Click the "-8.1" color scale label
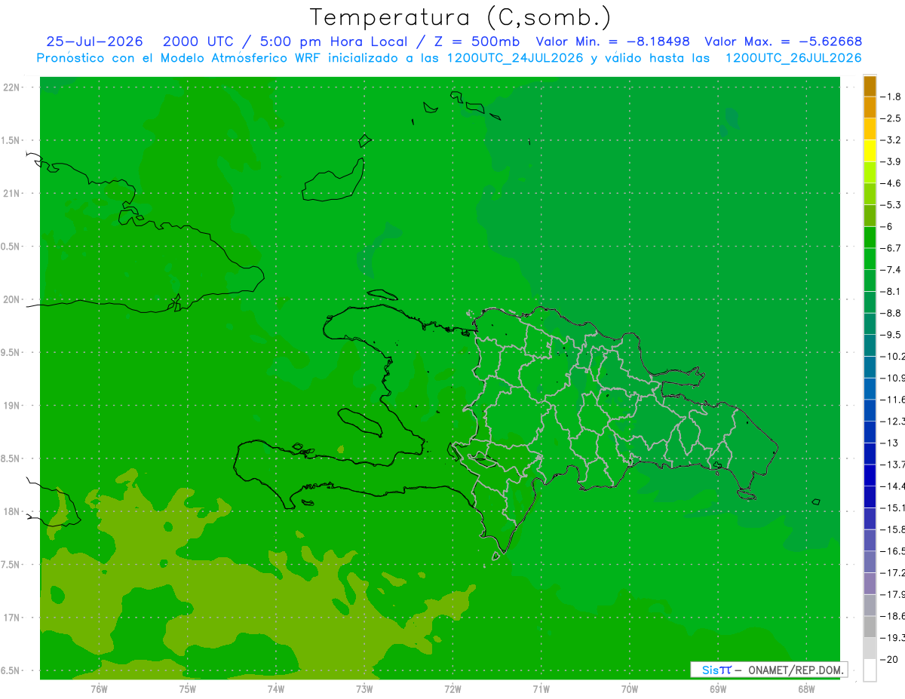The image size is (905, 699). pyautogui.click(x=891, y=291)
